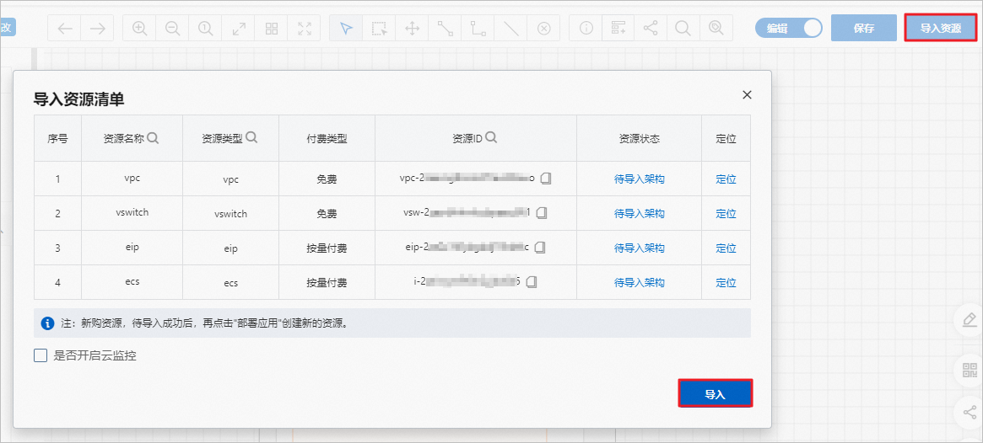Search by 资源ID column magnifier
The height and width of the screenshot is (443, 983).
(491, 137)
